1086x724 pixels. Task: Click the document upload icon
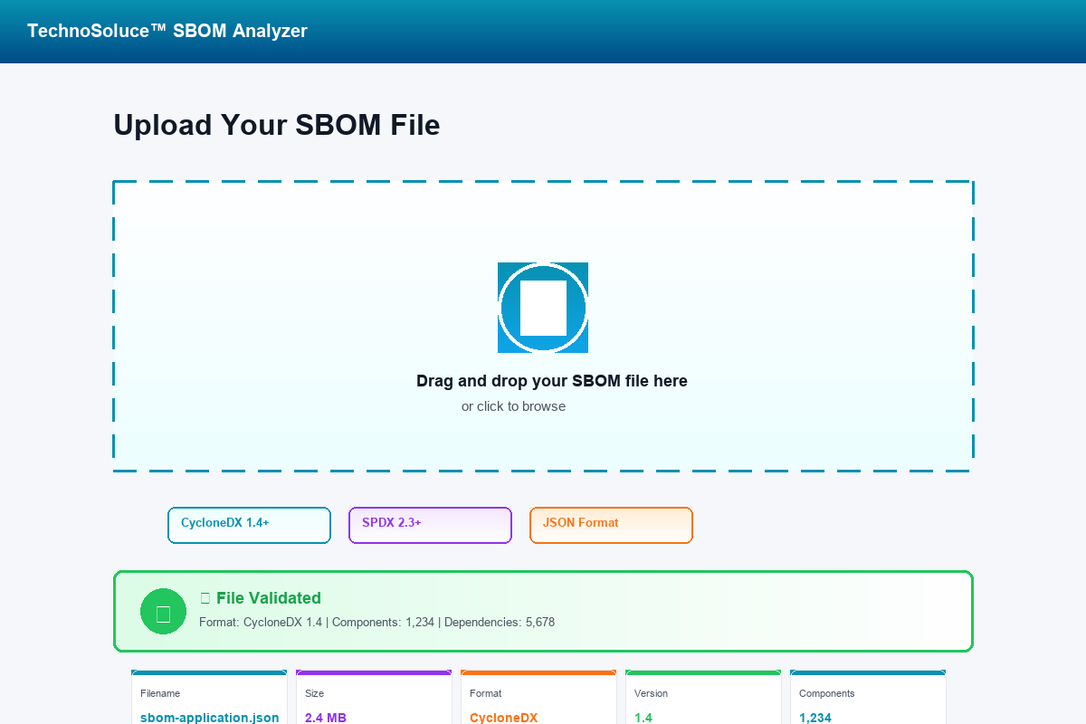point(543,308)
